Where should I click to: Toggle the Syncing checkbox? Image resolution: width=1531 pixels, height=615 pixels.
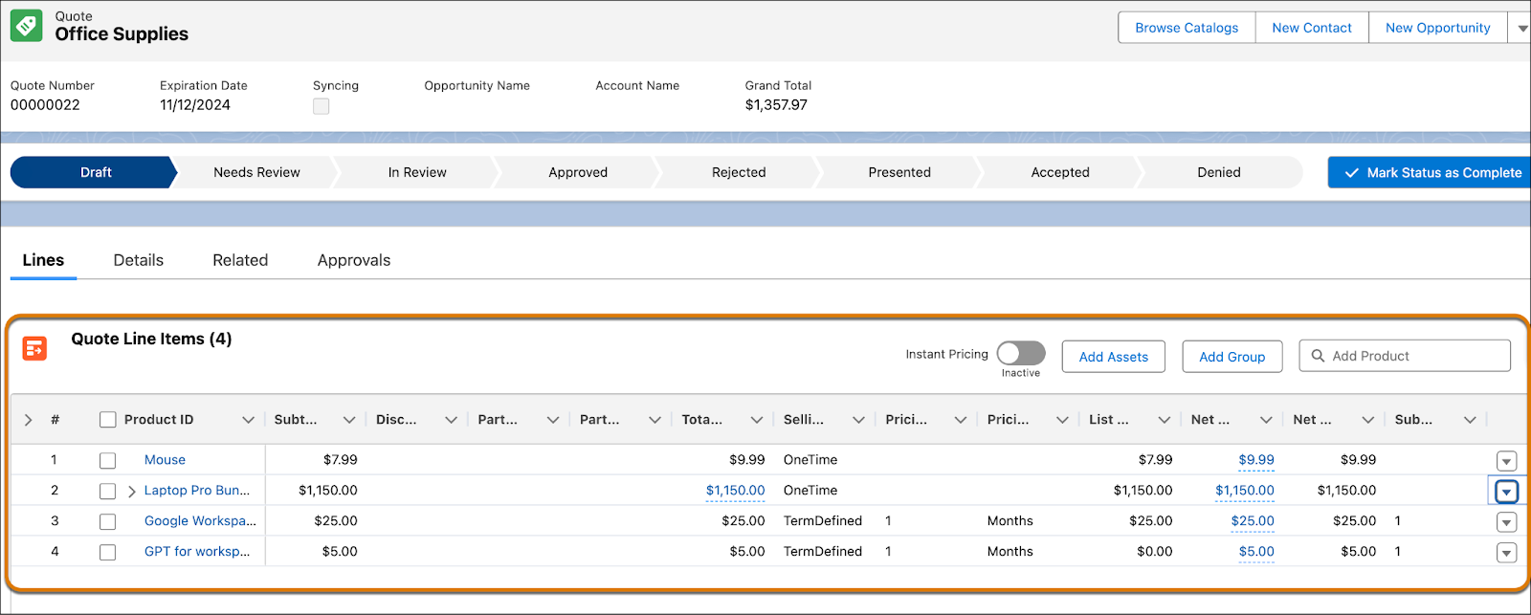coord(322,106)
